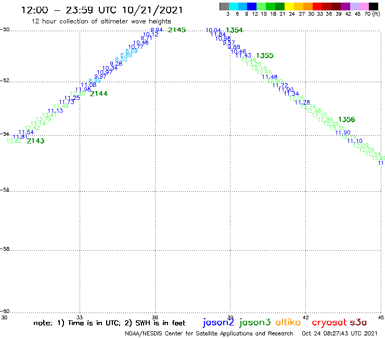Image resolution: width=385 pixels, height=338 pixels.
Task: Click the gray 3 ft legend swatch
Action: [224, 7]
